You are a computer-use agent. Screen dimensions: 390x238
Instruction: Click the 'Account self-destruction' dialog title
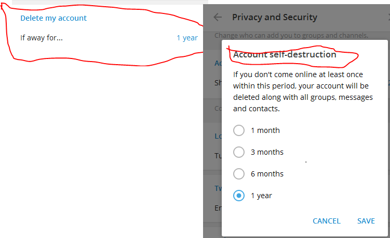pos(285,54)
